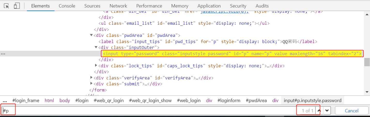Select the #web_qr_login breadcrumb
The width and height of the screenshot is (370, 117).
point(109,101)
